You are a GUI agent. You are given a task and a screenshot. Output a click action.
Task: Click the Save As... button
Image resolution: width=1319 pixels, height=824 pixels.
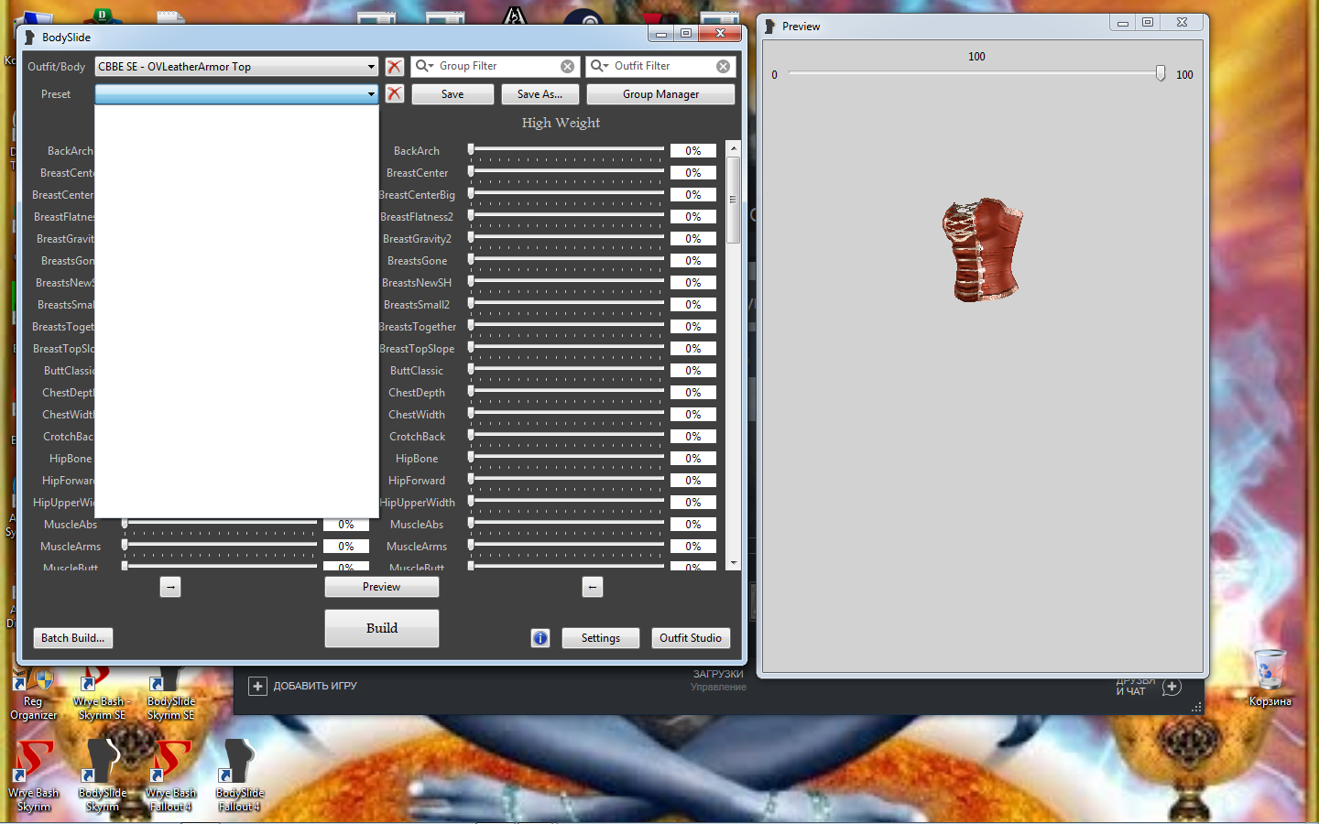(540, 94)
